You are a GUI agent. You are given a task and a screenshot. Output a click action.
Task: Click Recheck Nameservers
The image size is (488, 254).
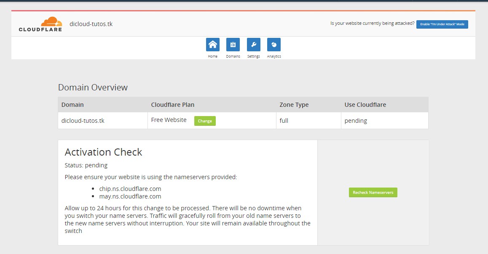pyautogui.click(x=373, y=192)
